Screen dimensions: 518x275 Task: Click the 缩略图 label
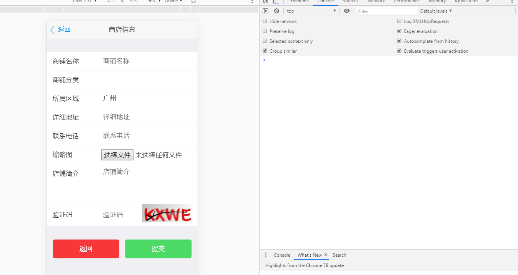(x=62, y=155)
